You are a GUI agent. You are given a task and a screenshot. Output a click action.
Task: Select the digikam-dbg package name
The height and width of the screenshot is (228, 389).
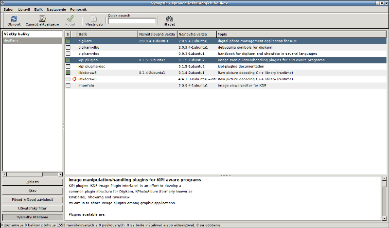89,47
